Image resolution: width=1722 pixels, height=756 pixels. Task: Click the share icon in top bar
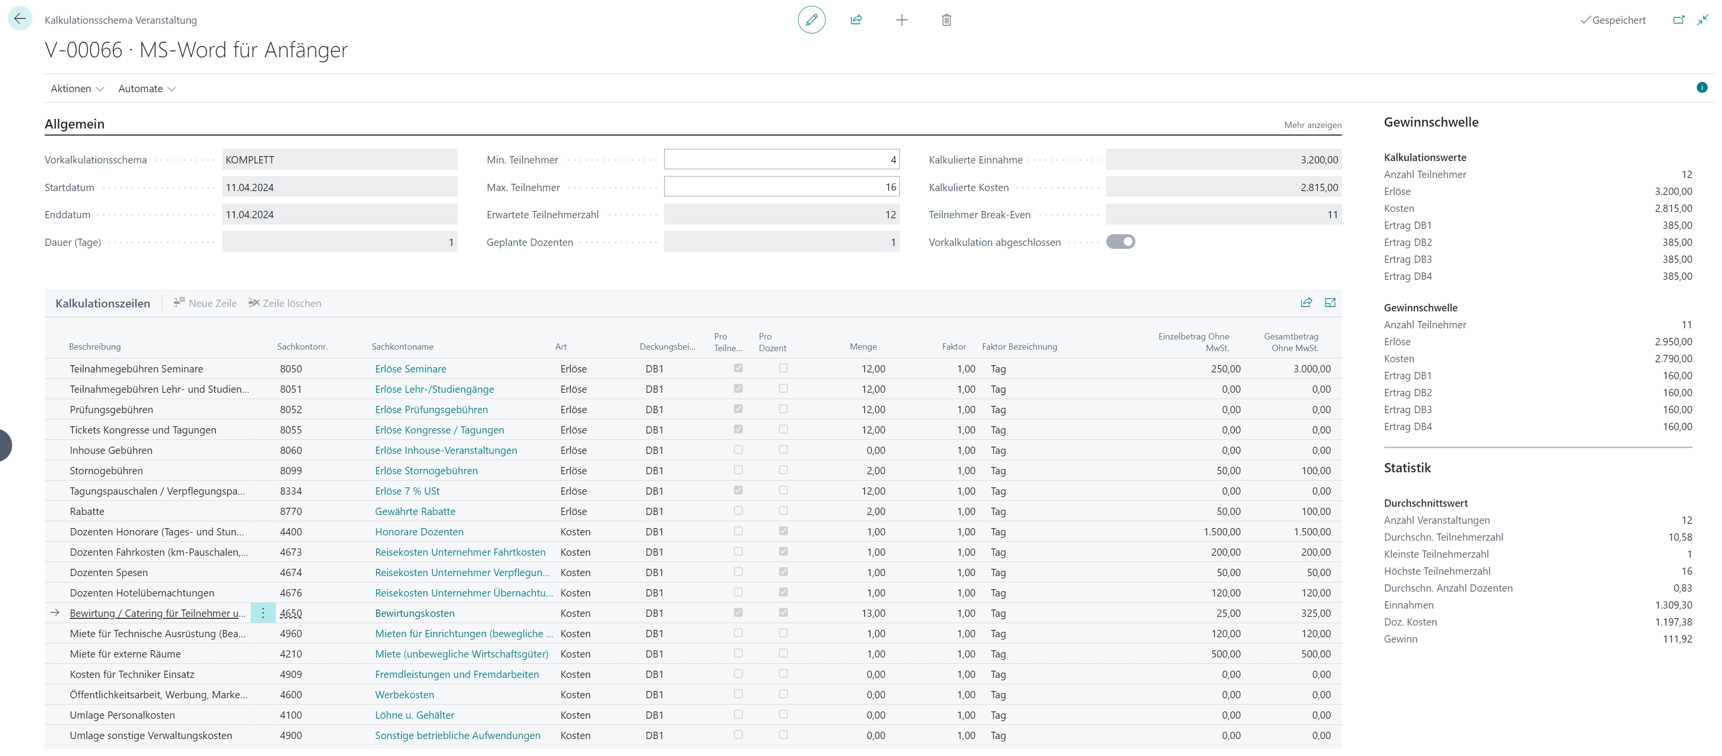856,20
